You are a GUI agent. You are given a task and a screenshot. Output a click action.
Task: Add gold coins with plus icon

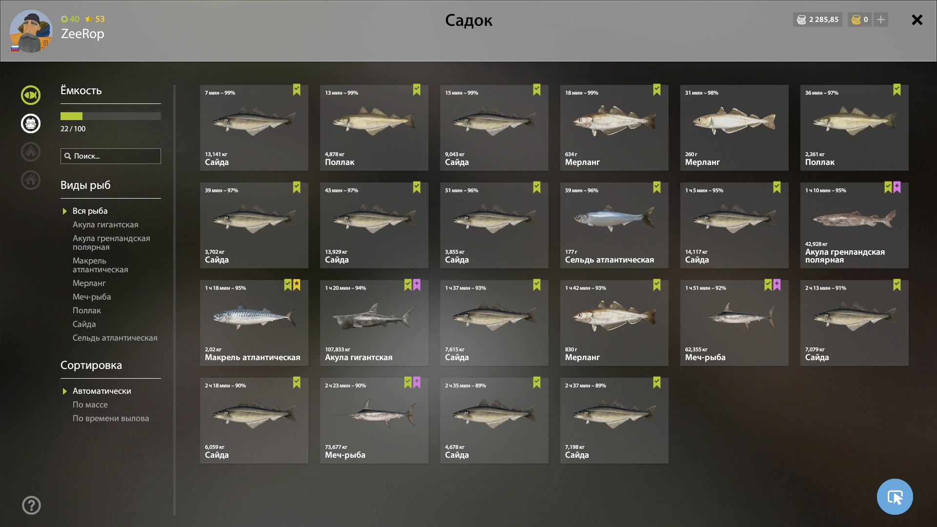[881, 20]
